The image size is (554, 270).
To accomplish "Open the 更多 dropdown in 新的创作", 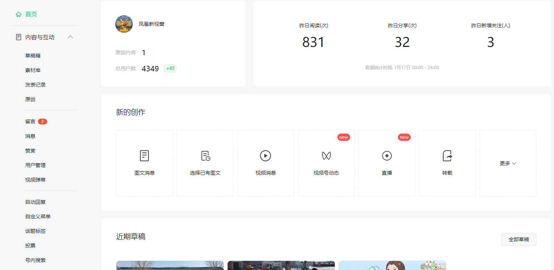I will pyautogui.click(x=508, y=163).
